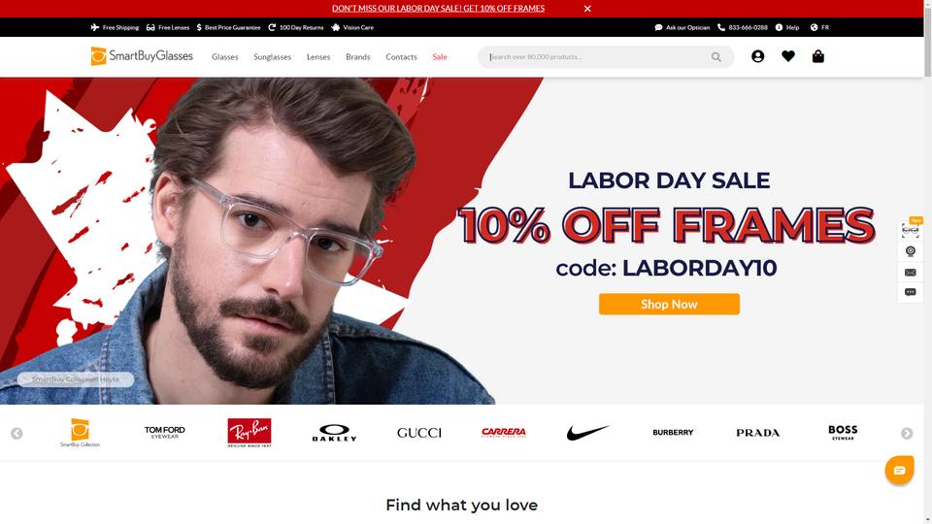Open the FR language selector
Screen dimensions: 932x524
(819, 27)
